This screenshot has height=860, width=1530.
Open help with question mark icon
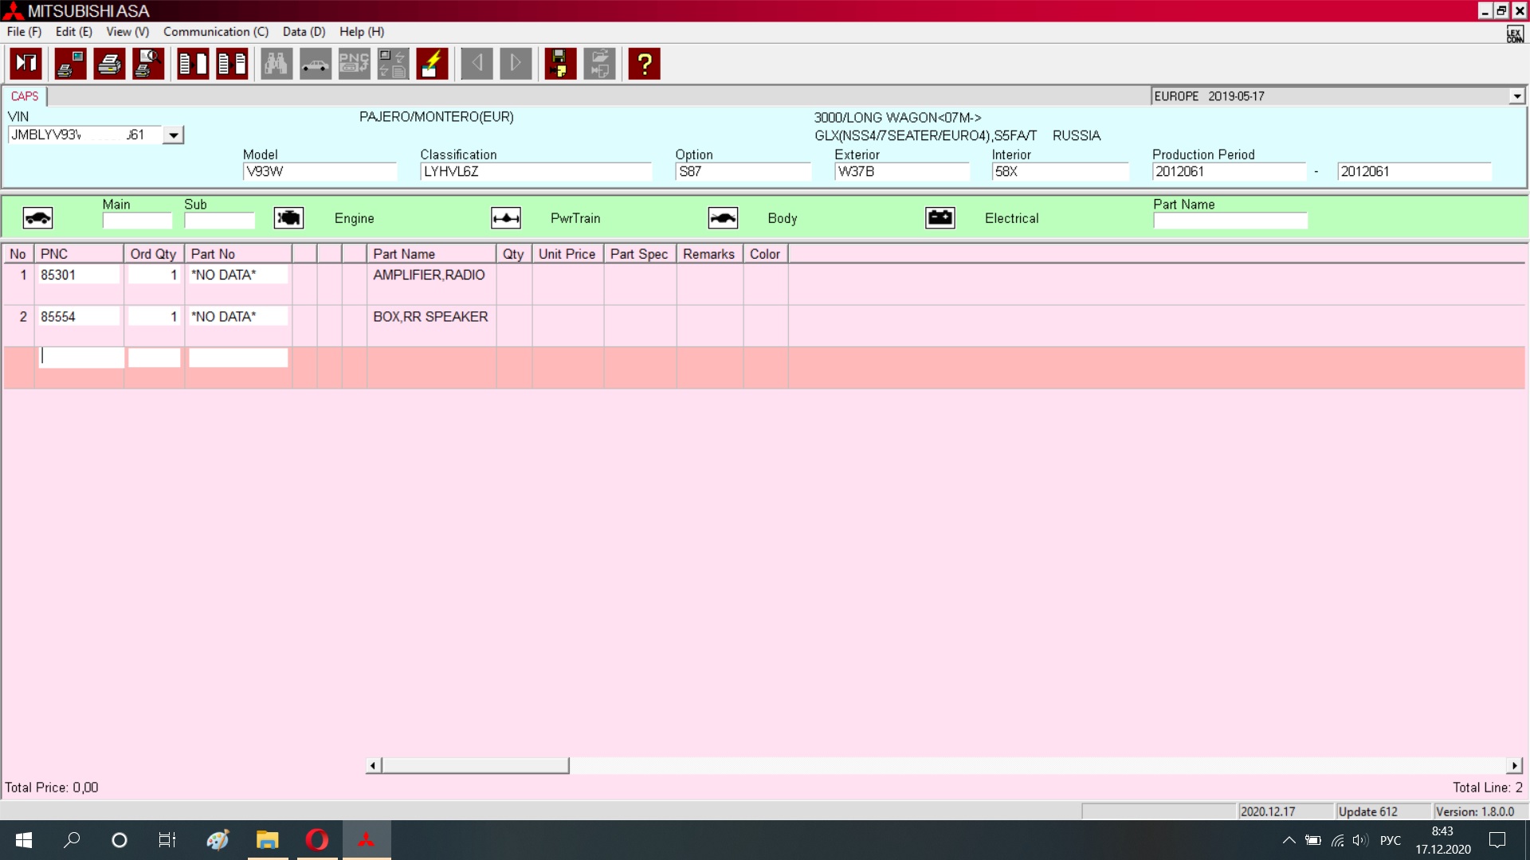pyautogui.click(x=644, y=64)
